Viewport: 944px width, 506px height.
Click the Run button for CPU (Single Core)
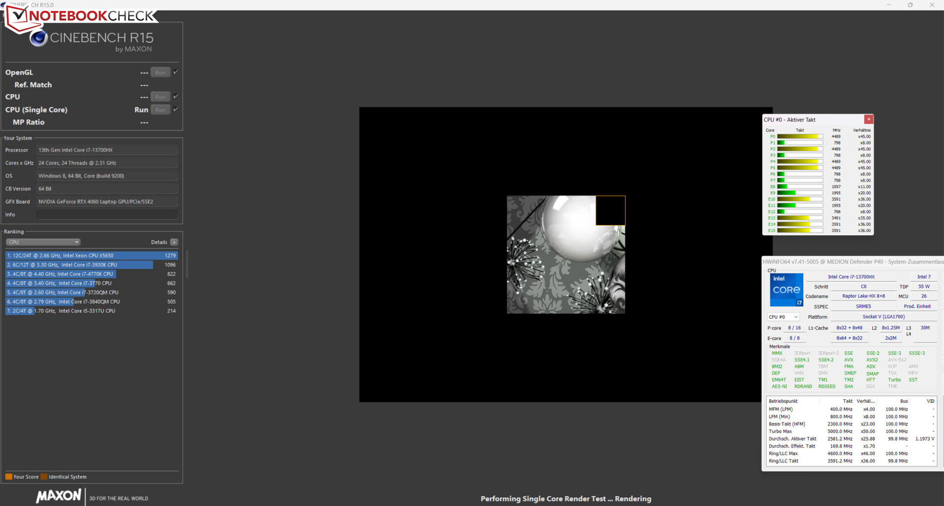tap(160, 110)
